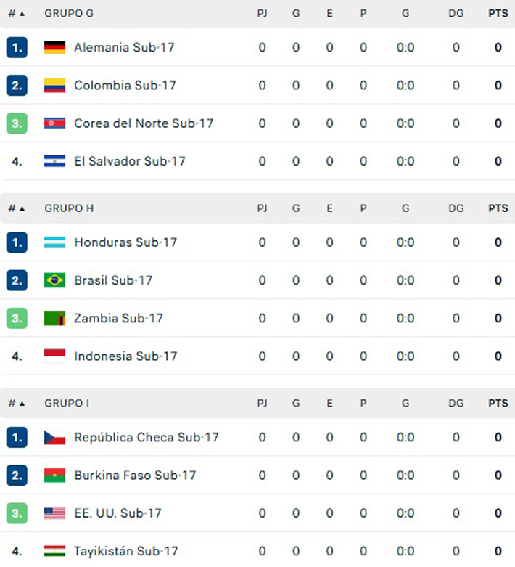Image resolution: width=515 pixels, height=567 pixels.
Task: Click rank 1 badge next to Alemania
Action: pos(17,48)
